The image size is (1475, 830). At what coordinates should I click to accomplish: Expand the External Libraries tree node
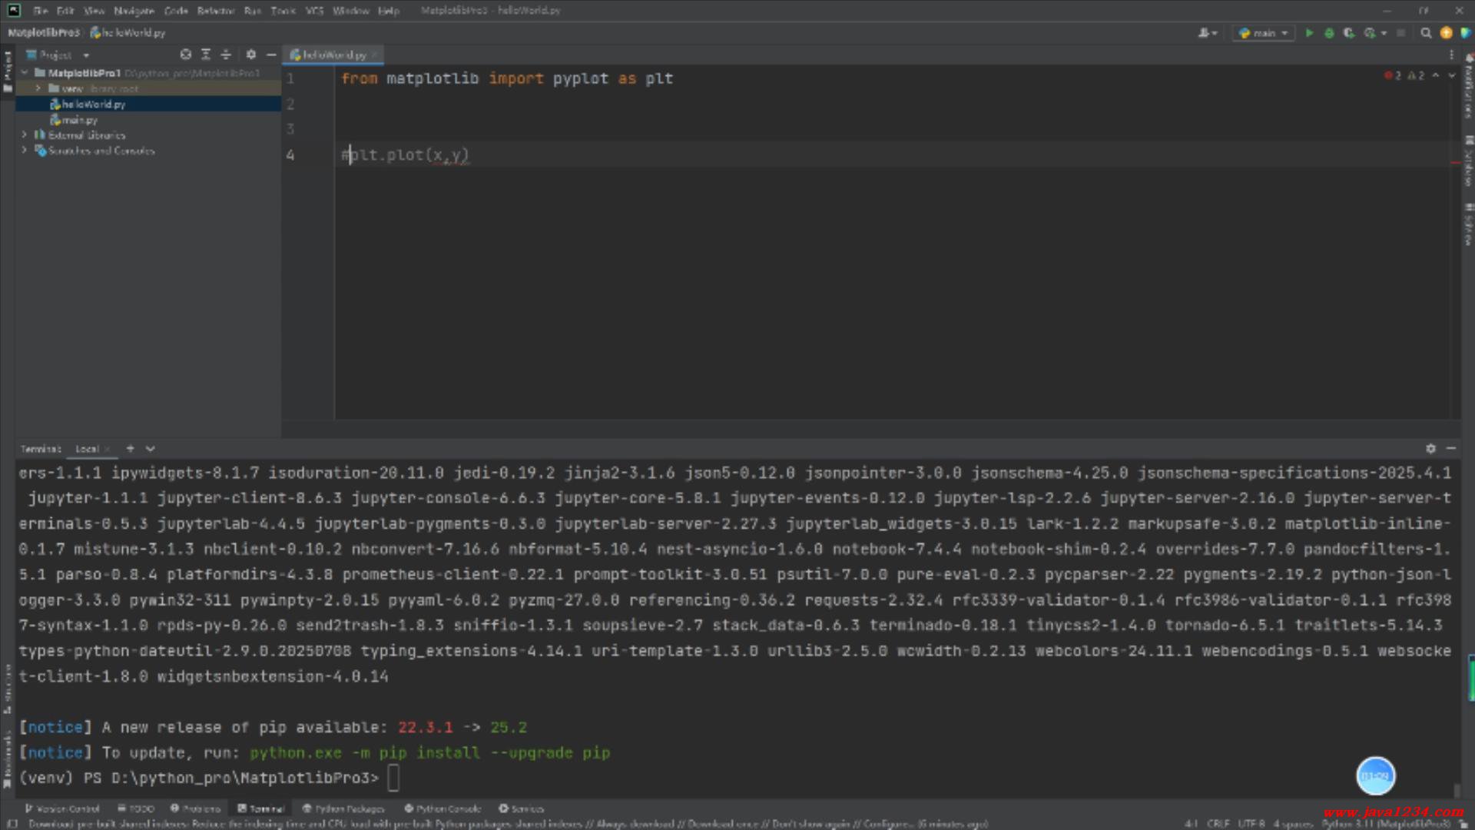tap(25, 135)
